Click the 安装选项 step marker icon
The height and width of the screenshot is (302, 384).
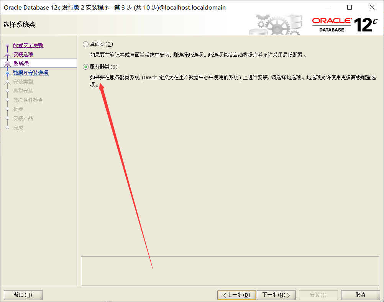[8, 54]
